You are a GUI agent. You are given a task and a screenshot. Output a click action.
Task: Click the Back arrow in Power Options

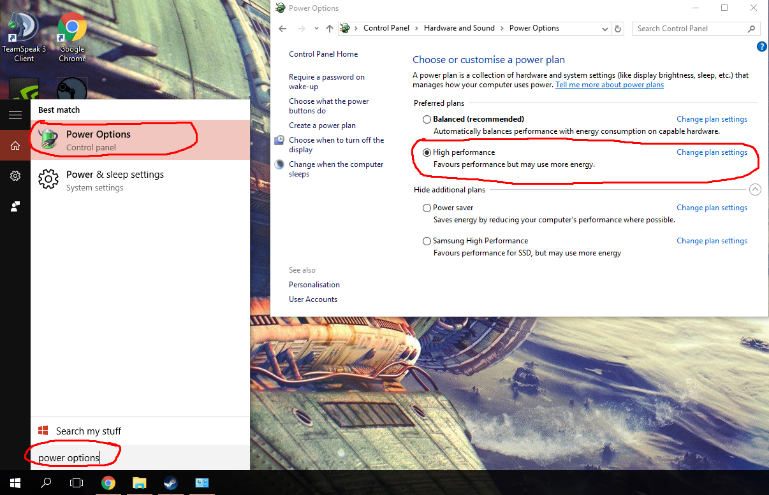282,29
